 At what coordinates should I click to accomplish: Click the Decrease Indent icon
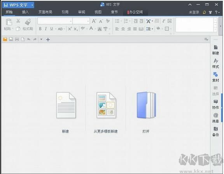coord(136,21)
